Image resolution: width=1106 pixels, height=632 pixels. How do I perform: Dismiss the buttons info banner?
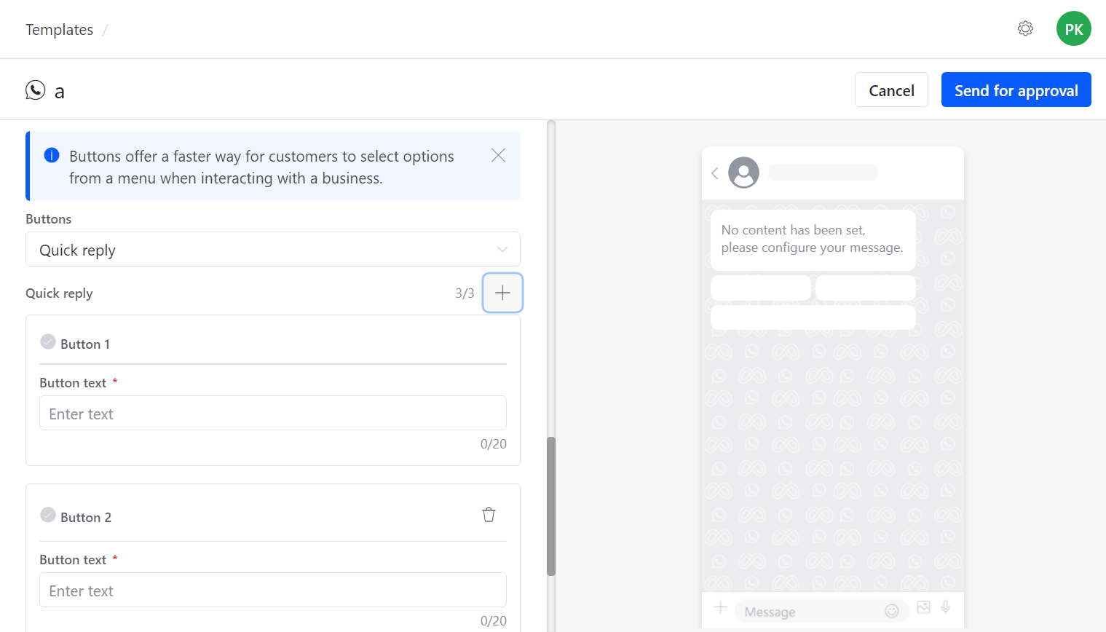498,155
